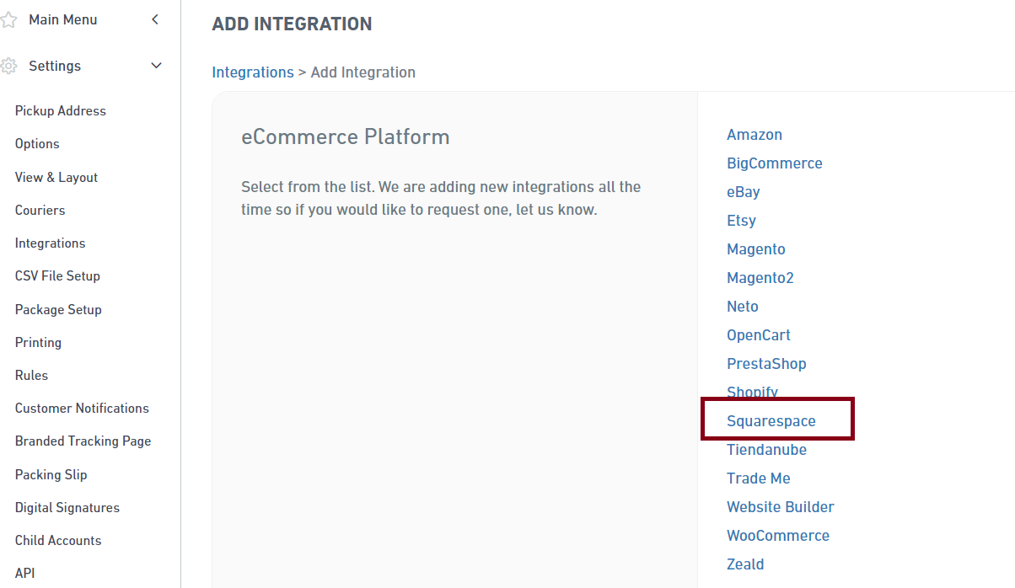1015x588 pixels.
Task: Open Printing settings
Action: point(38,343)
